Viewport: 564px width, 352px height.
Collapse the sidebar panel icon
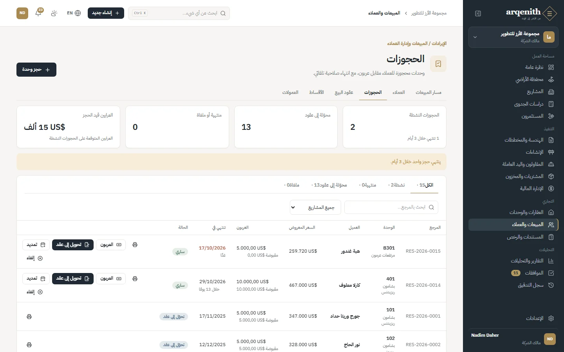coord(478,13)
